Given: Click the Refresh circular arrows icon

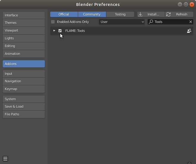Looking at the screenshot, I should pos(168,14).
